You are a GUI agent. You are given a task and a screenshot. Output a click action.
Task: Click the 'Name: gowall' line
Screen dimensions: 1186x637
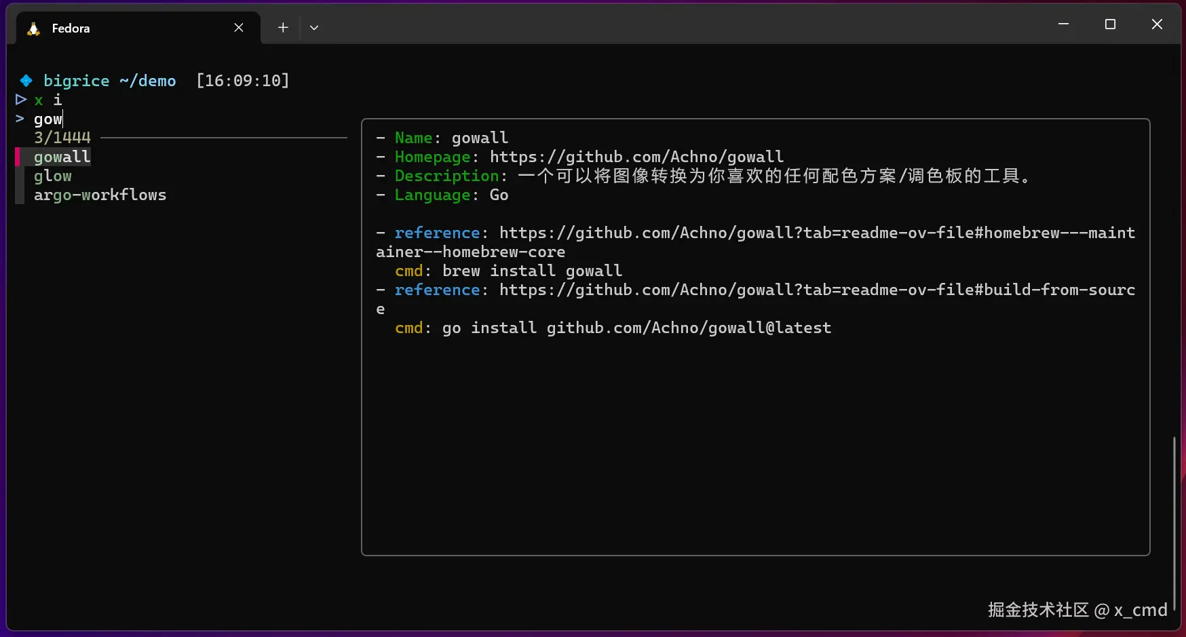click(x=442, y=138)
